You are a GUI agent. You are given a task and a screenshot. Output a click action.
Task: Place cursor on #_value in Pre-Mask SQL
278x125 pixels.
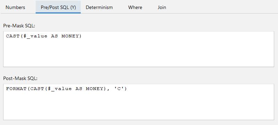36,36
